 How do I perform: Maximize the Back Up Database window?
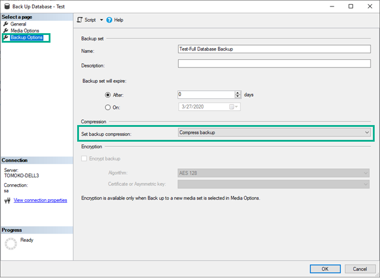point(351,7)
